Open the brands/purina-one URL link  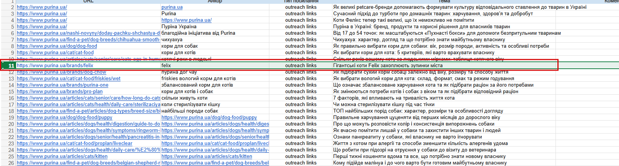pos(63,85)
